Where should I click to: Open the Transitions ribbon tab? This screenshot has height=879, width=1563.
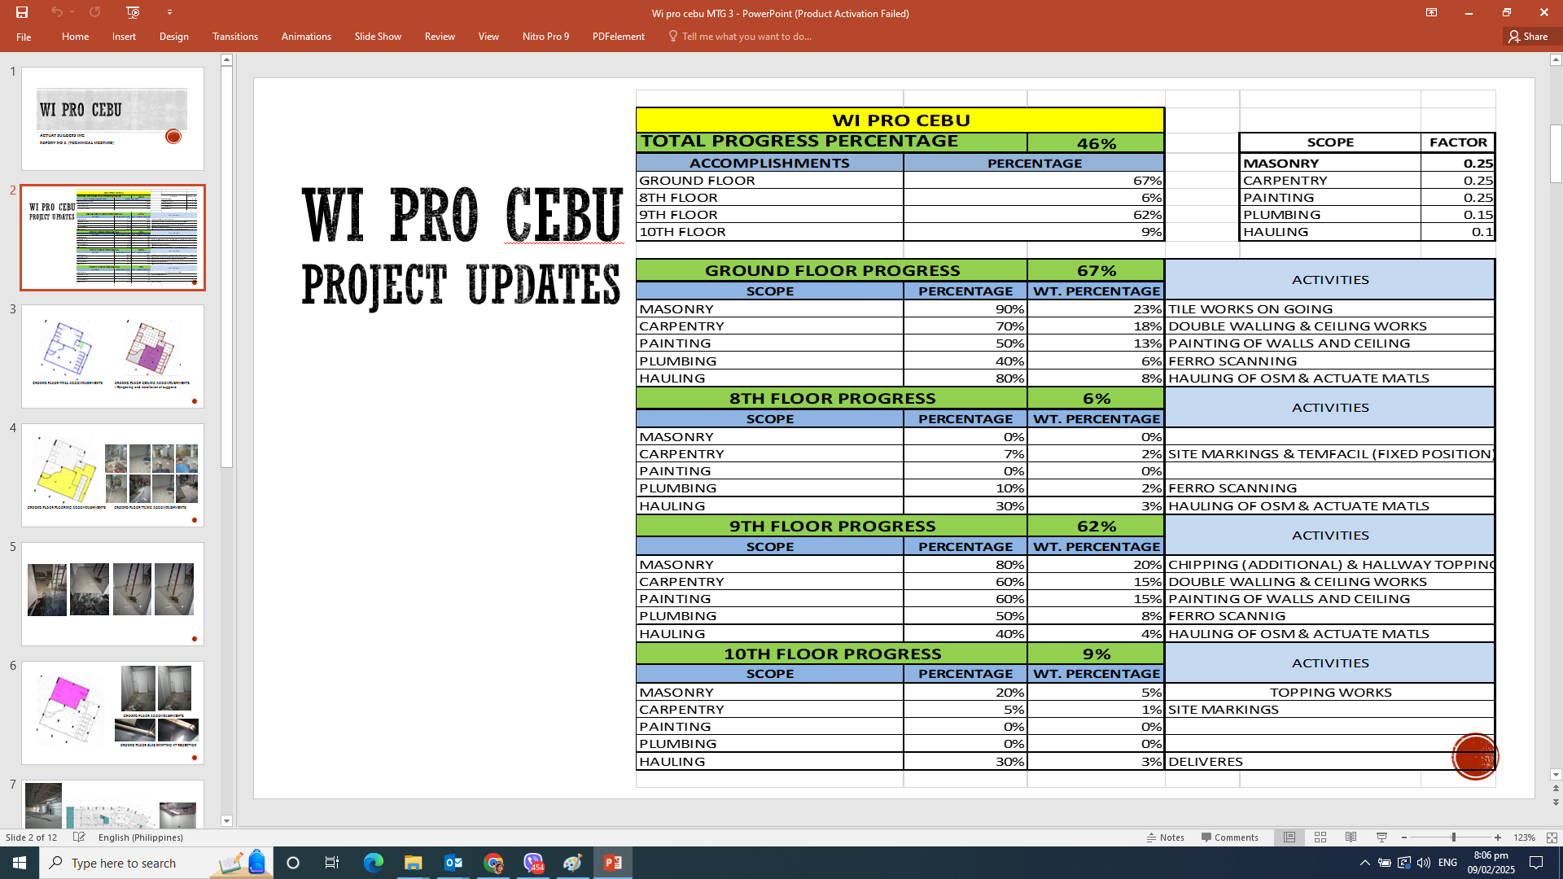pos(234,37)
